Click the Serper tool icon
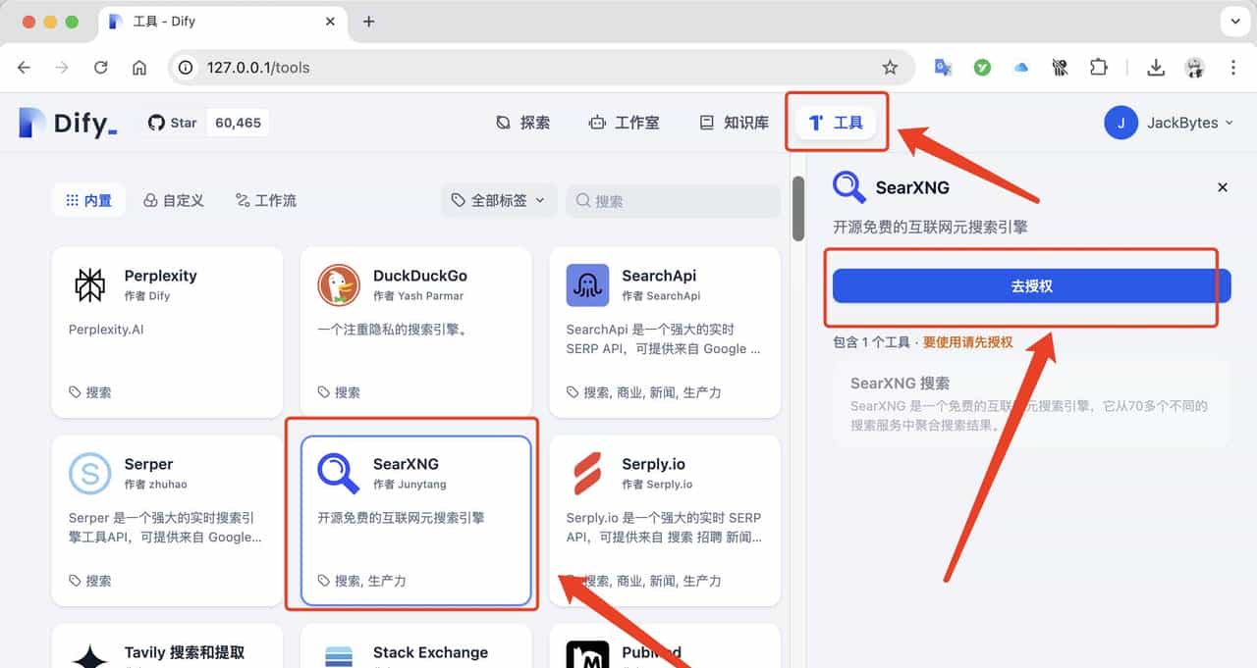 [89, 473]
